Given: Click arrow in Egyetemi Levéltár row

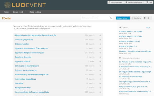Looking at the screenshot, I should tap(100, 61).
